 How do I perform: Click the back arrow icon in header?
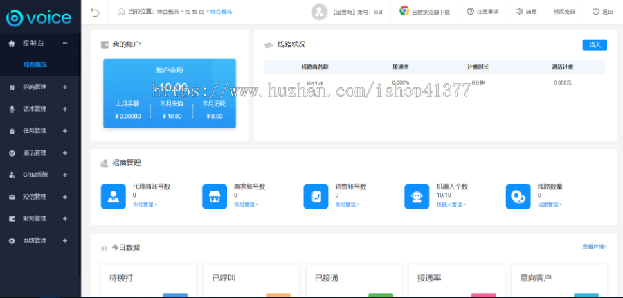(x=95, y=12)
